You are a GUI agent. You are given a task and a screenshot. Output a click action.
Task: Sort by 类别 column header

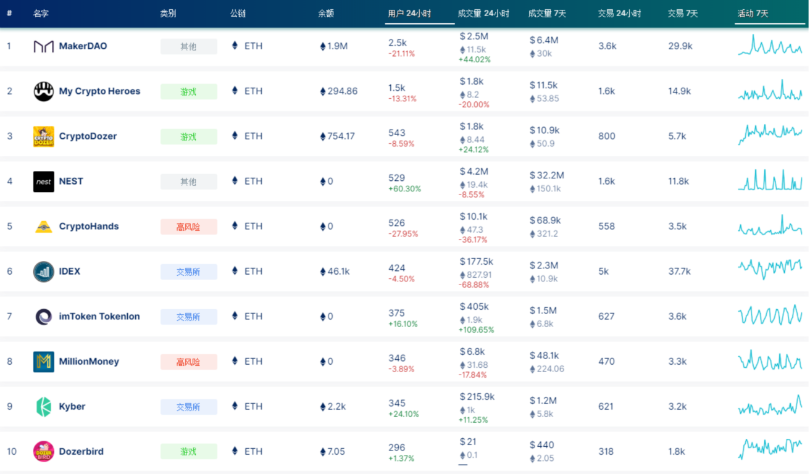(x=168, y=14)
